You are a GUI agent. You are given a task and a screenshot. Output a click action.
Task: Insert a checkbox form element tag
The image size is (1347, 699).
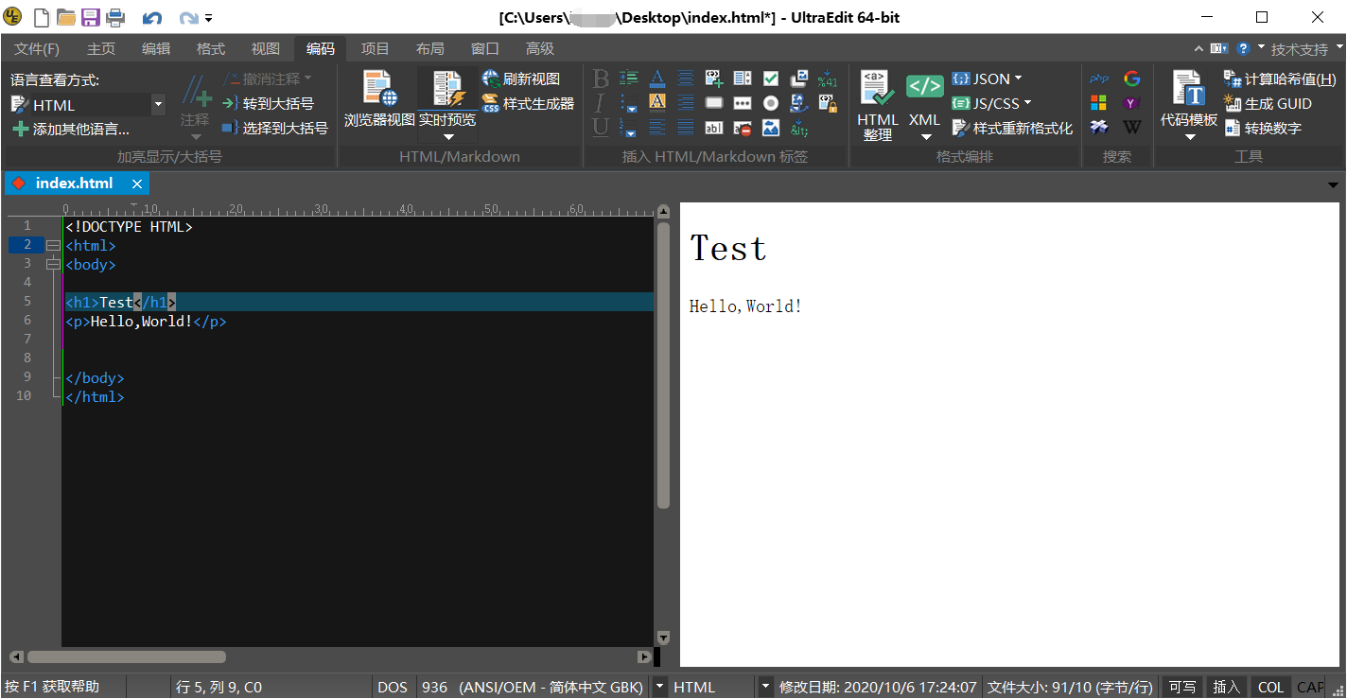pos(771,78)
